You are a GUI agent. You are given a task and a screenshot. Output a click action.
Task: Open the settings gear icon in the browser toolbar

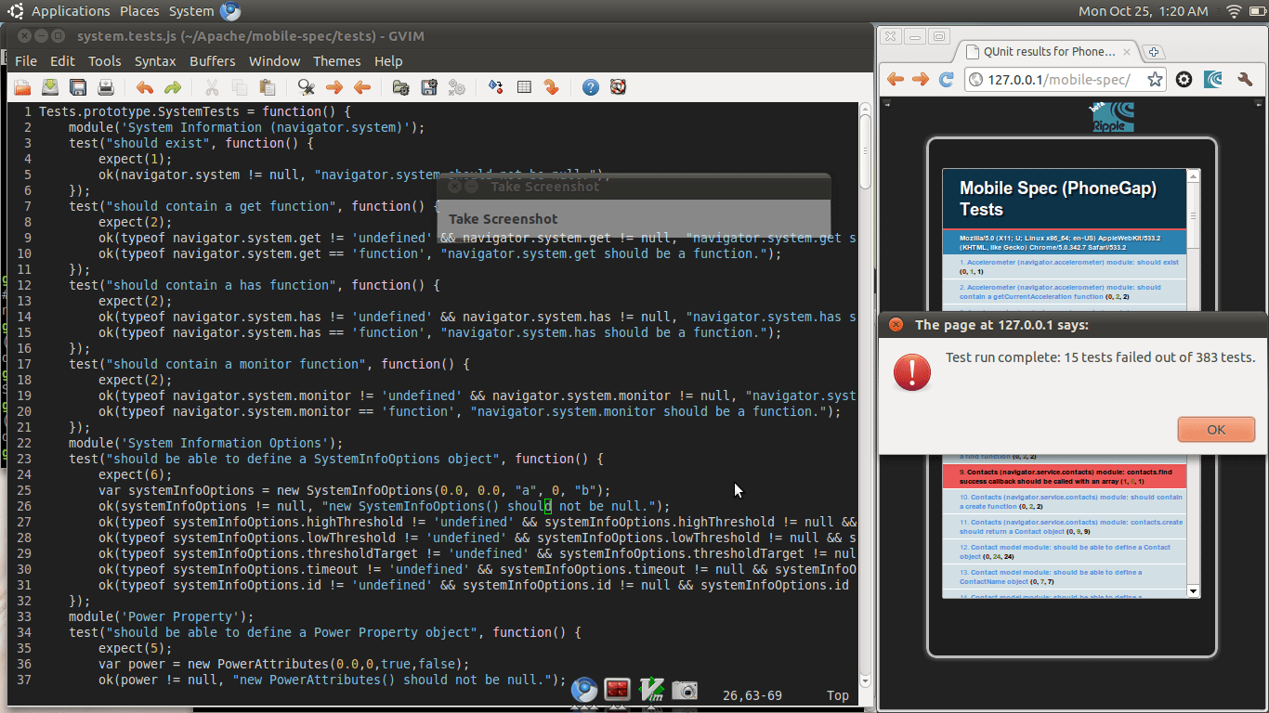click(x=1184, y=80)
